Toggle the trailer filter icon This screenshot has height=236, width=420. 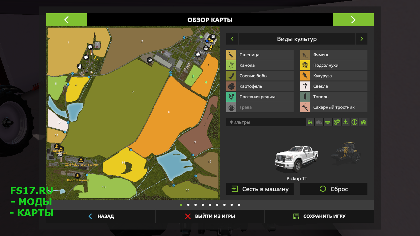[328, 122]
